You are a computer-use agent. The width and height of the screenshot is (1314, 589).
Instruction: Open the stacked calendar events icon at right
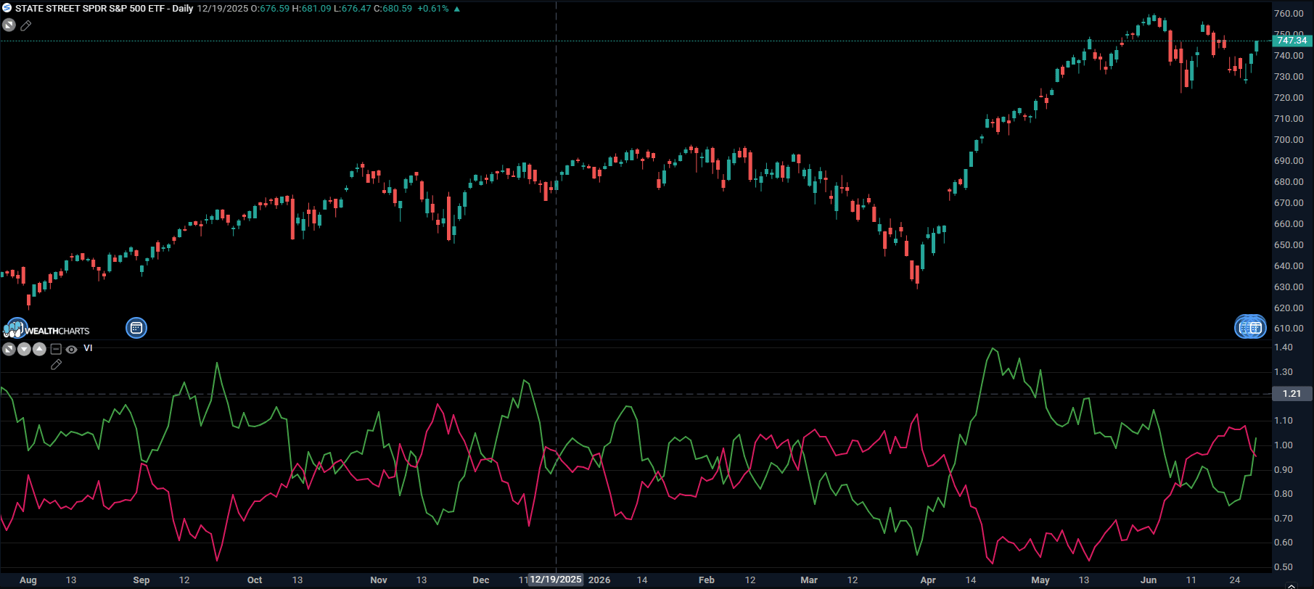click(x=1250, y=328)
